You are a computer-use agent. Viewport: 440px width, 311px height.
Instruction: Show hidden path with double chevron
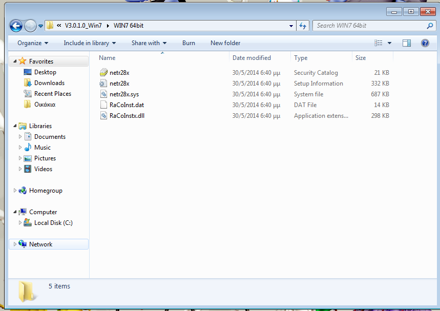point(59,26)
